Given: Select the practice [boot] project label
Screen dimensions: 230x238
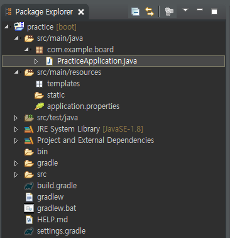Looking at the screenshot, I should (x=52, y=27).
